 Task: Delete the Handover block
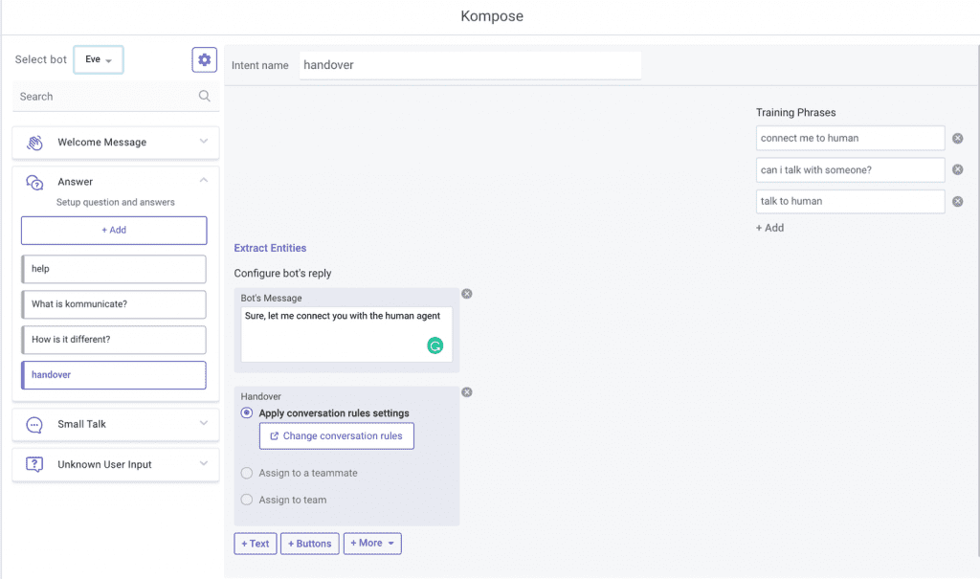tap(467, 392)
